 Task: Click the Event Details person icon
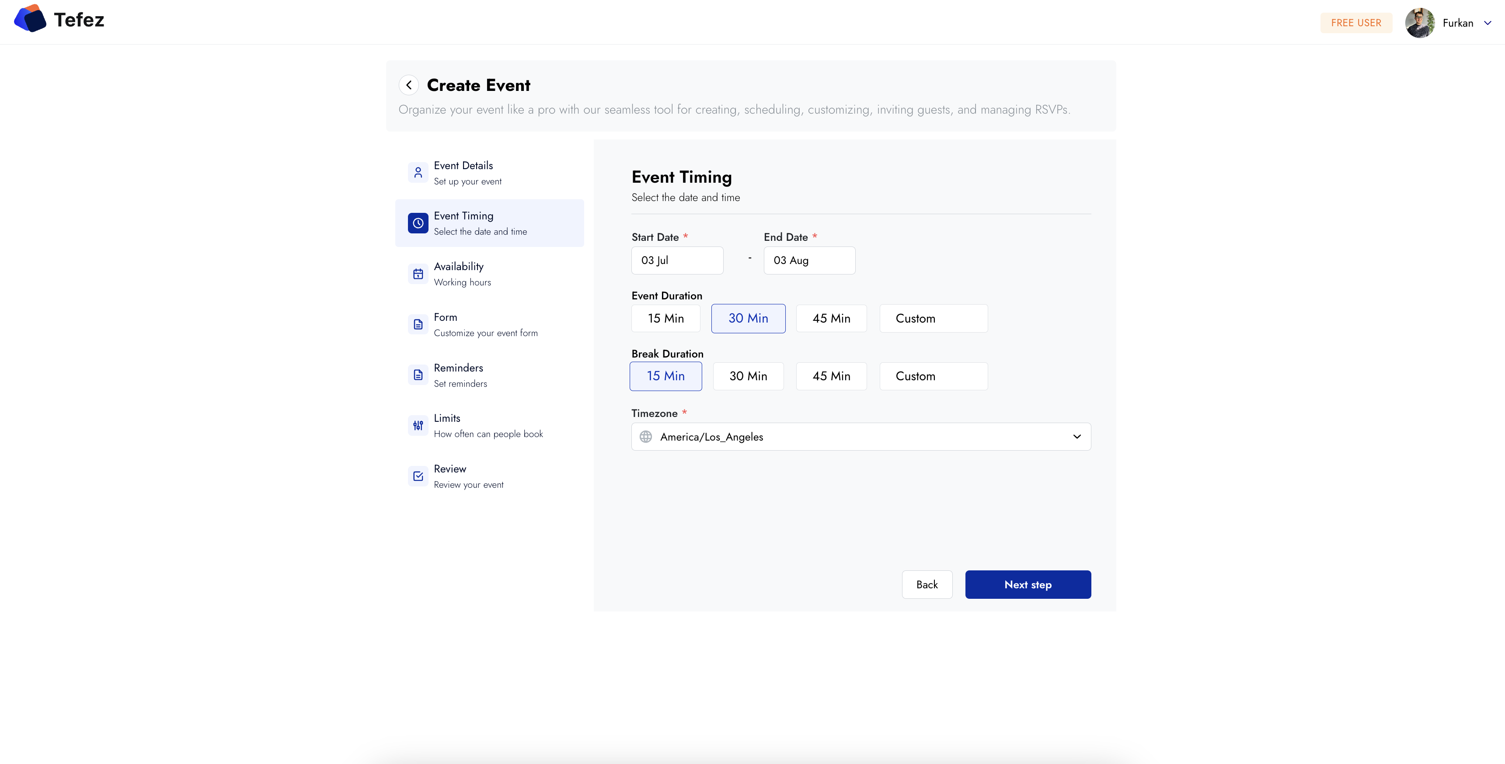pyautogui.click(x=418, y=172)
